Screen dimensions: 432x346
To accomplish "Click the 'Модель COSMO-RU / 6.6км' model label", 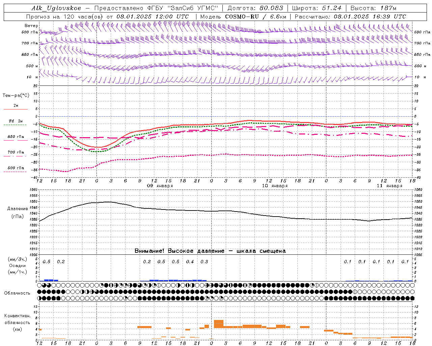I will click(x=243, y=17).
